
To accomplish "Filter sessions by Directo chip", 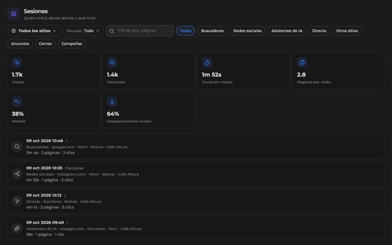I will 319,31.
